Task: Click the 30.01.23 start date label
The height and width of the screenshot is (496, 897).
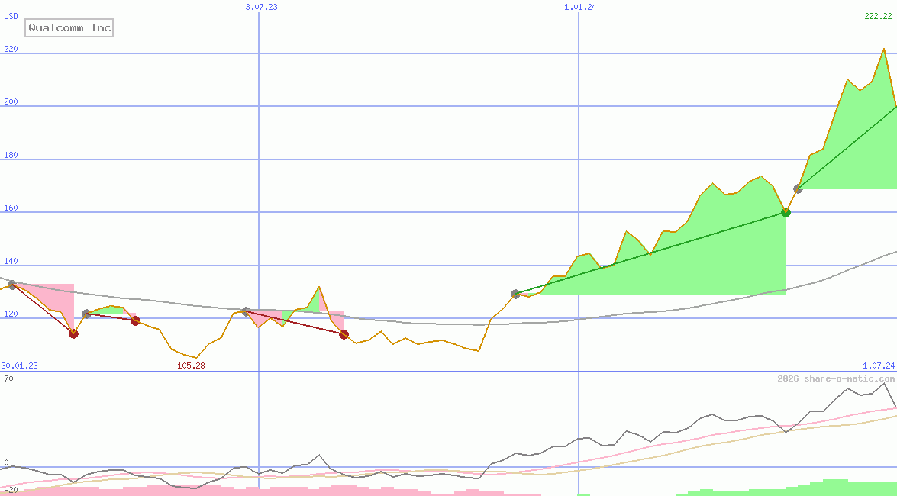Action: tap(18, 366)
